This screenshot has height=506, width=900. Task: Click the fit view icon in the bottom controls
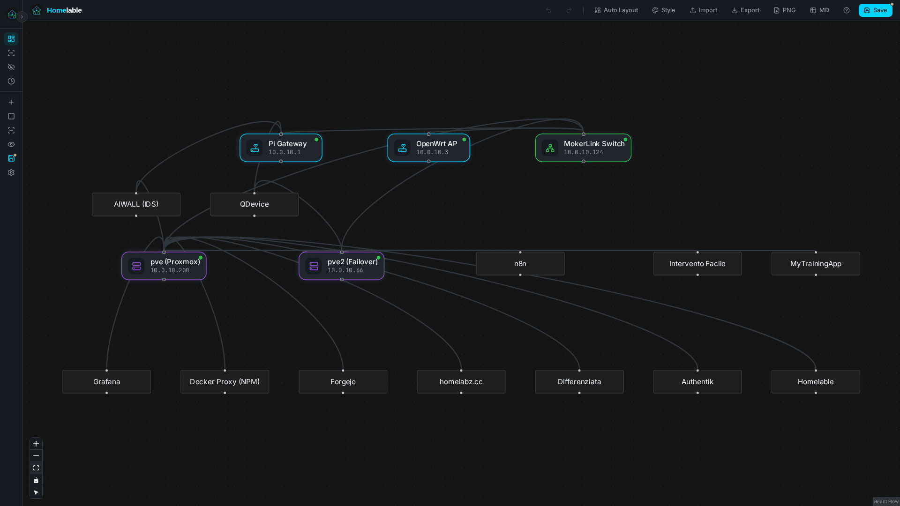[36, 468]
